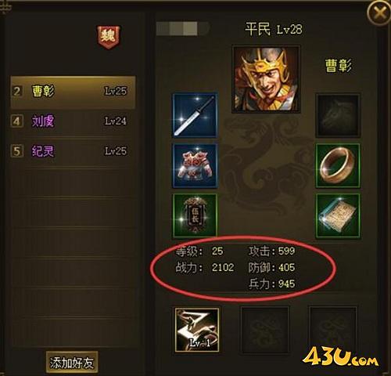Select the bronze ring equipment slot
Viewport: 391px width, 376px height.
(338, 165)
